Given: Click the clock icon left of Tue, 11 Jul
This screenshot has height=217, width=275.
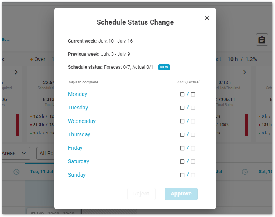Looking at the screenshot, I should (x=17, y=172).
